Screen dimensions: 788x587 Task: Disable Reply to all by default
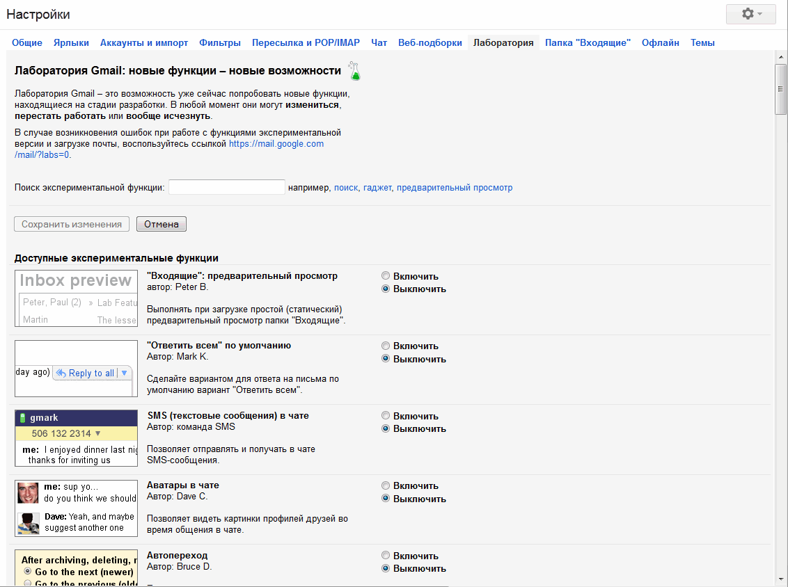(386, 358)
